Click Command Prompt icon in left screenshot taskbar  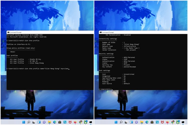click(x=91, y=122)
